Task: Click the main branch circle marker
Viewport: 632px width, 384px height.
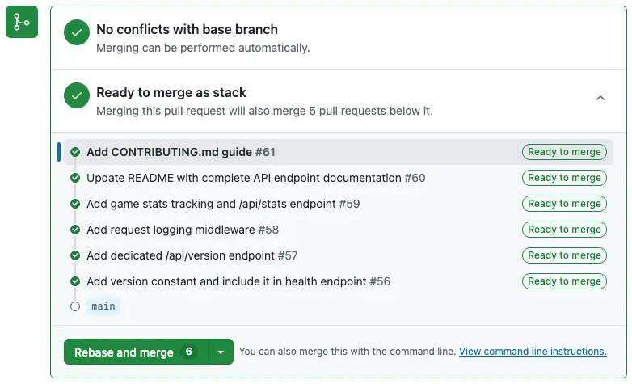Action: coord(75,306)
